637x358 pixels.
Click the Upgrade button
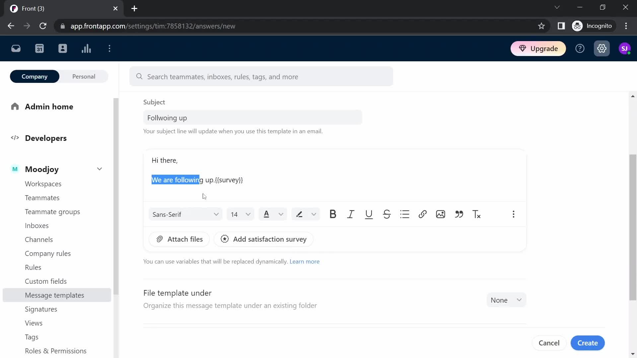coord(538,49)
